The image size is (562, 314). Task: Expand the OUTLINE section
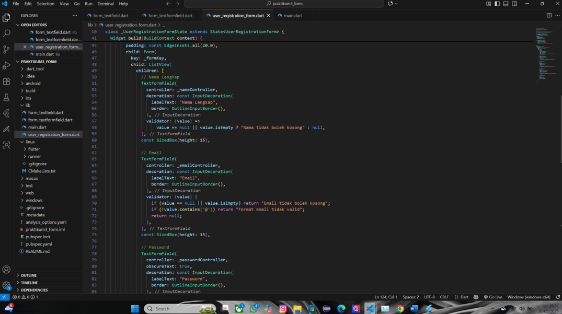[x=29, y=275]
